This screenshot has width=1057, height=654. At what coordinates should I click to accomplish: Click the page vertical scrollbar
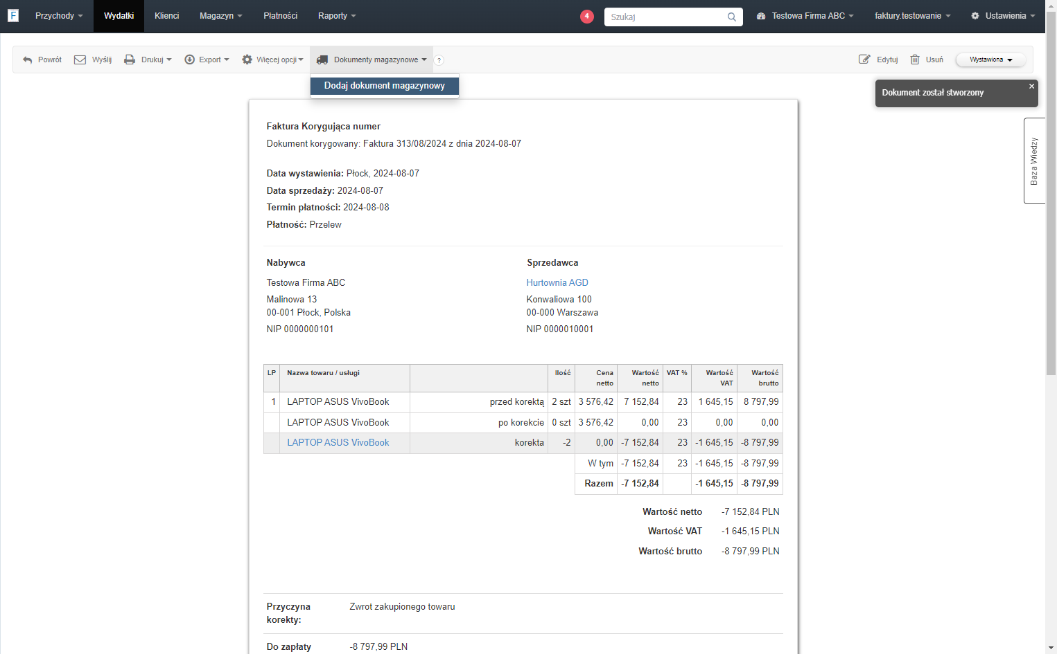point(1051,194)
